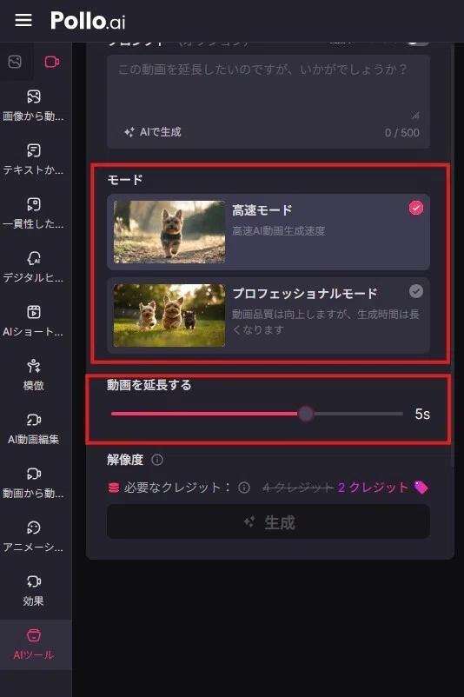Screen dimensions: 464x697
Task: Switch to the image tools tab icon
Action: [15, 62]
